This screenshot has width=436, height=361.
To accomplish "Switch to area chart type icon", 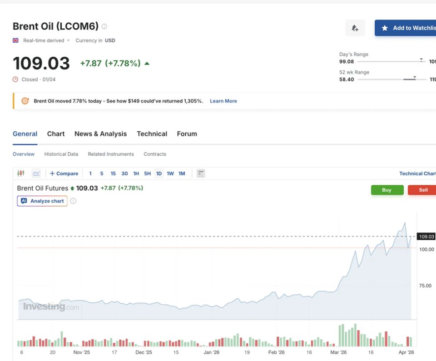I will pos(36,173).
